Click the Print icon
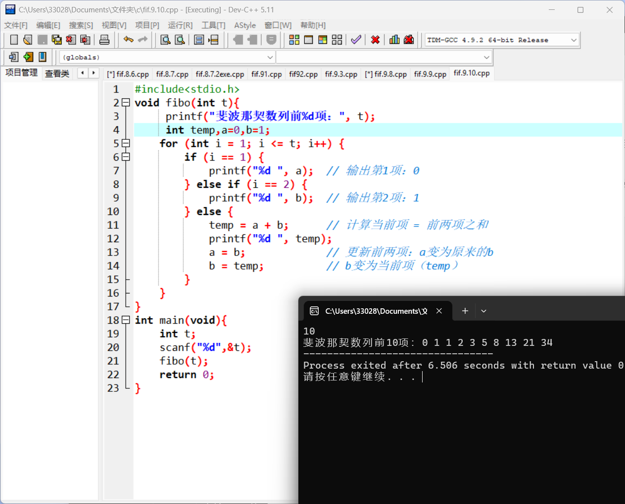The image size is (625, 504). pyautogui.click(x=104, y=40)
